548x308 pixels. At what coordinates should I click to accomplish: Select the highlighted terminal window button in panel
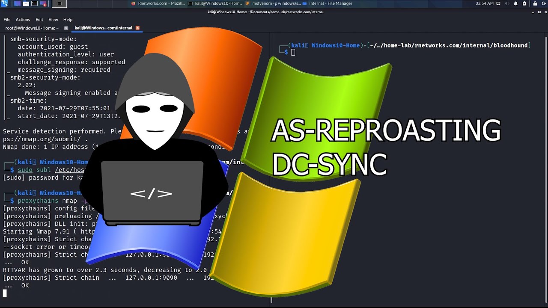point(59,3)
